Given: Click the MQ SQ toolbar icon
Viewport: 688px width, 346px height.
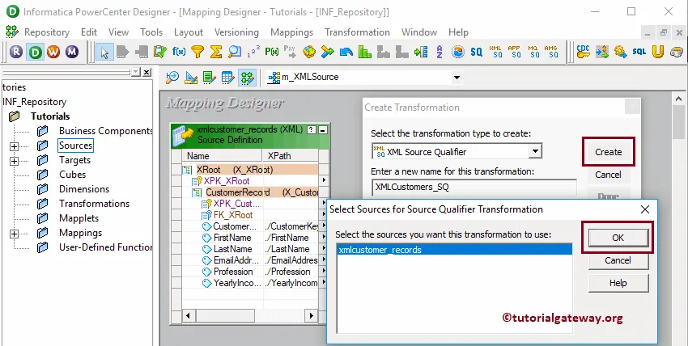Looking at the screenshot, I should click(533, 52).
